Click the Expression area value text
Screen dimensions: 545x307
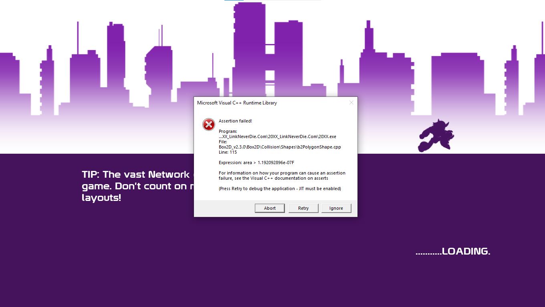click(256, 163)
